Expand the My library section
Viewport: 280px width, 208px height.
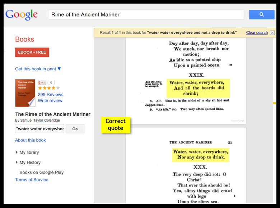coord(27,152)
